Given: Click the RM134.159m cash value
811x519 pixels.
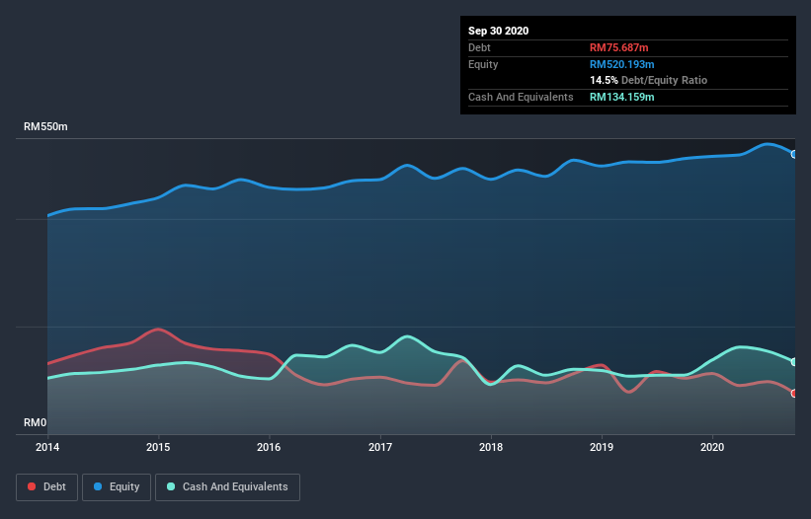Looking at the screenshot, I should [621, 97].
